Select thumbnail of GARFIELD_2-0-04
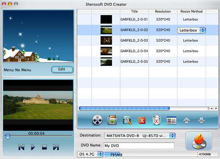The image size is (220, 159). click(x=106, y=51)
